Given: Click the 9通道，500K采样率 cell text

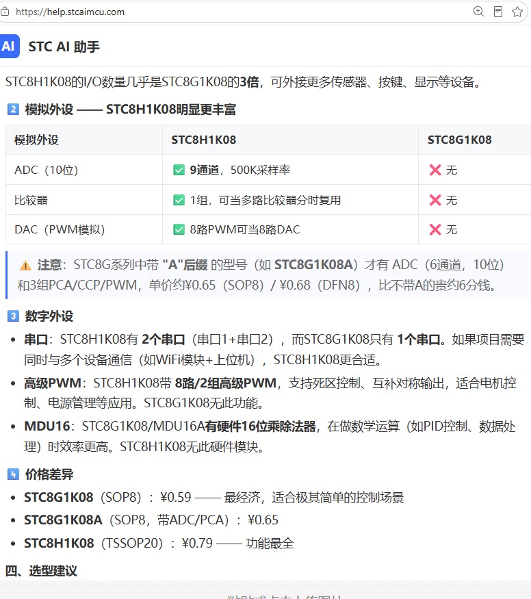Looking at the screenshot, I should 239,170.
